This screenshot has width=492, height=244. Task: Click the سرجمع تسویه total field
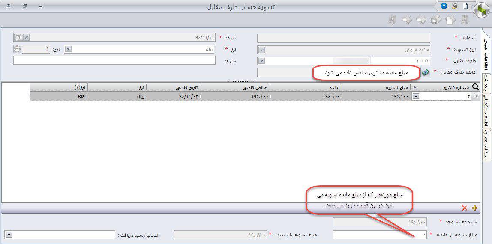(x=380, y=222)
